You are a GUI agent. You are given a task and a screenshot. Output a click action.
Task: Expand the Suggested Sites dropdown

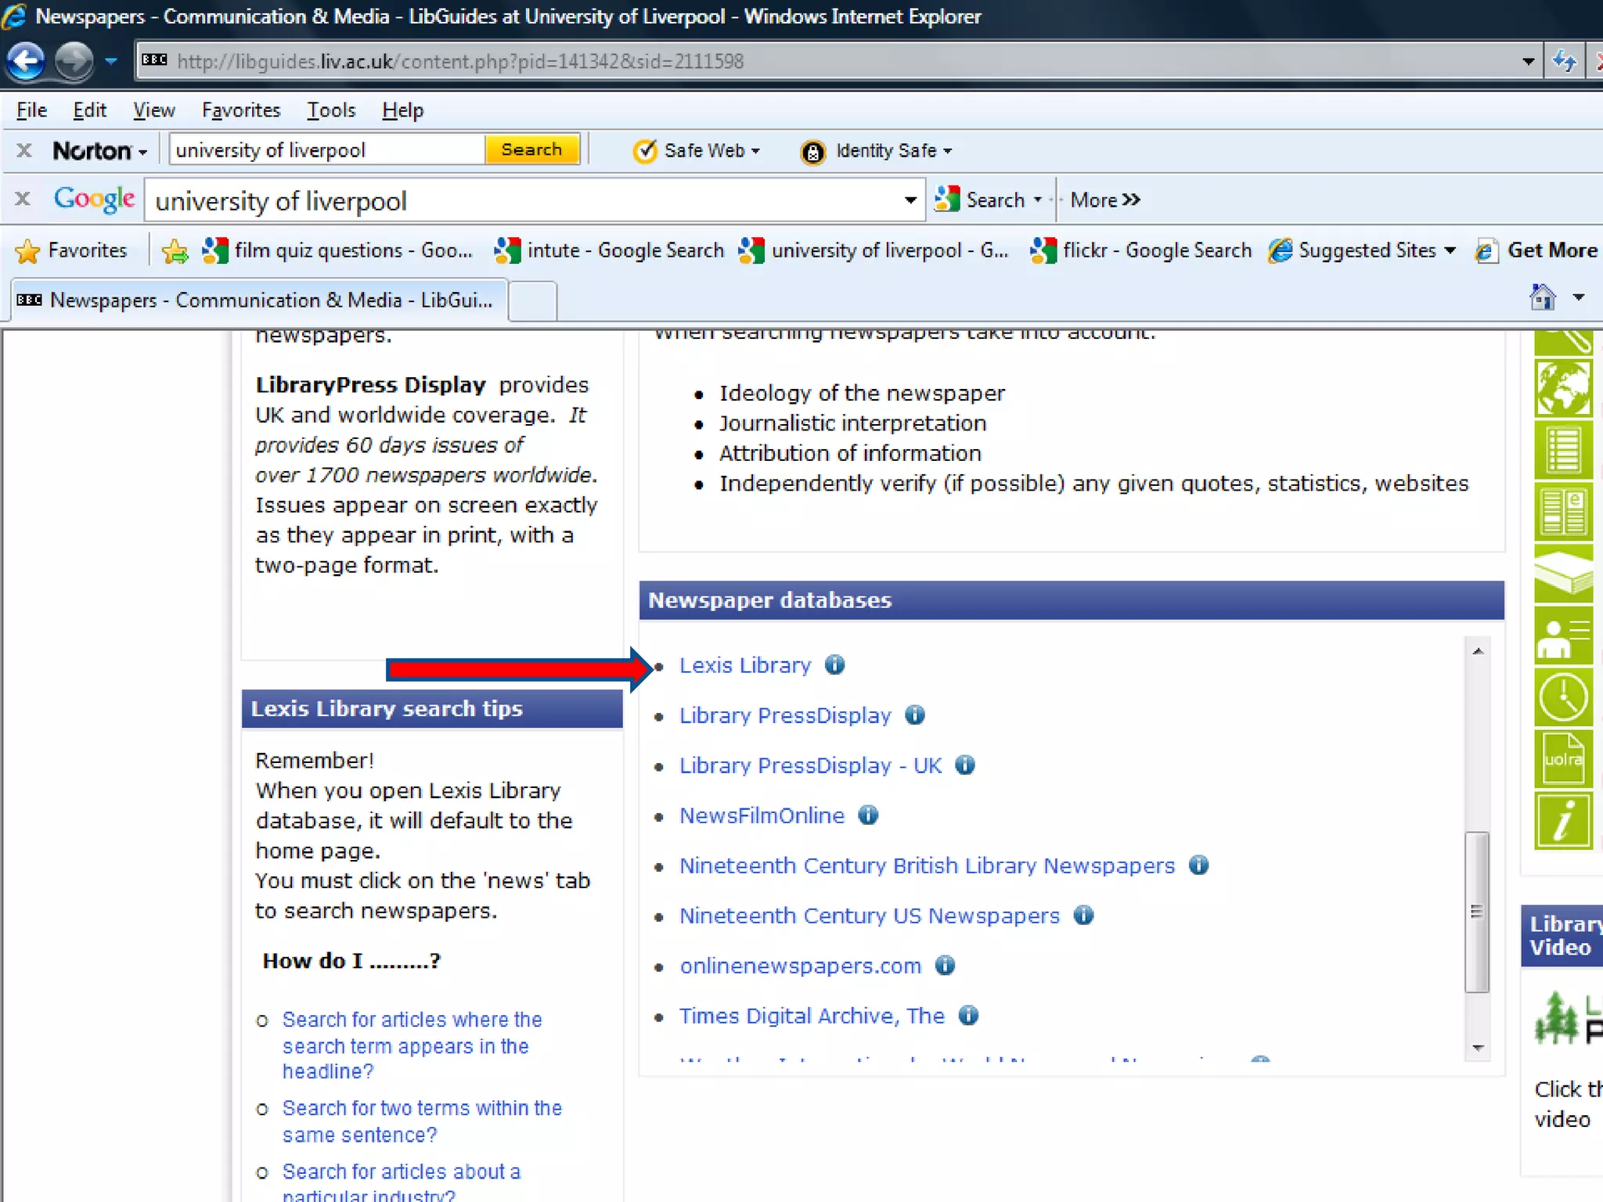pos(1450,250)
